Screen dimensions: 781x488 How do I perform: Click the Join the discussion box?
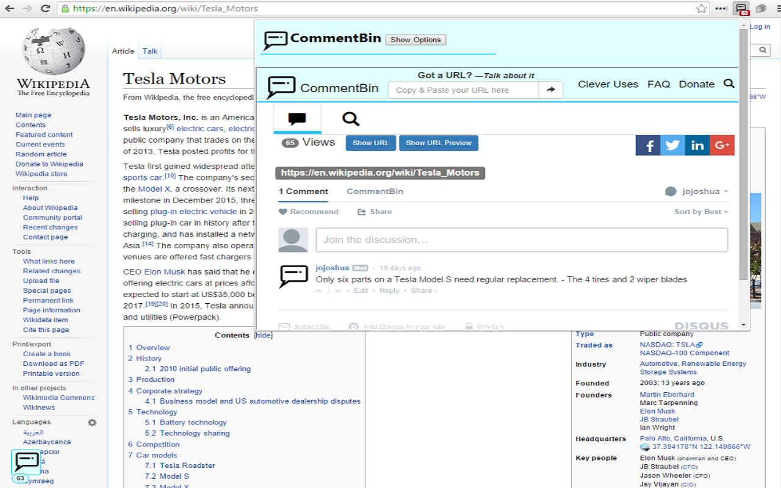pyautogui.click(x=522, y=240)
